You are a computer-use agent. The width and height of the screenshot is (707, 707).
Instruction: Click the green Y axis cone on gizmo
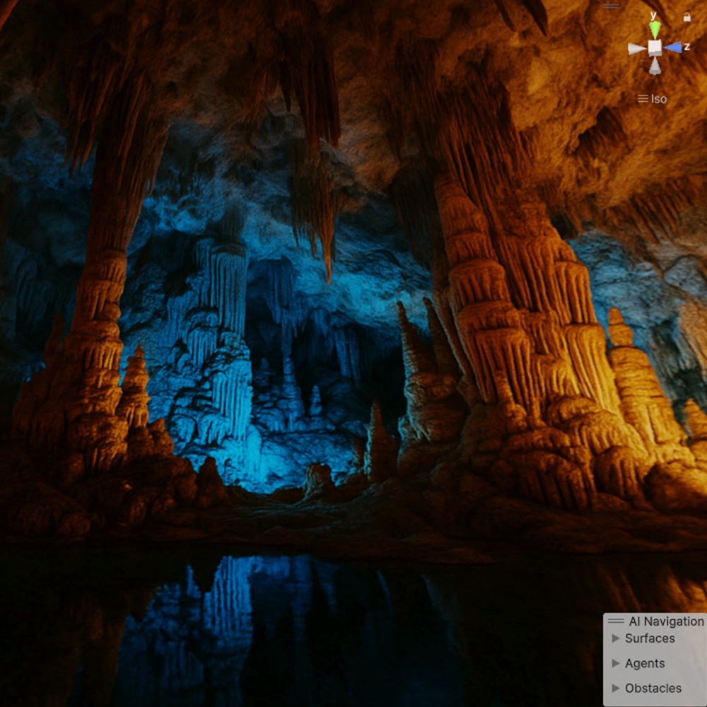click(x=655, y=29)
